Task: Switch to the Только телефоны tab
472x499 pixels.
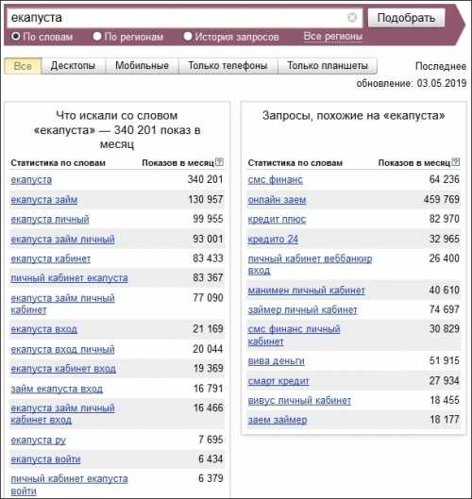Action: [x=228, y=66]
